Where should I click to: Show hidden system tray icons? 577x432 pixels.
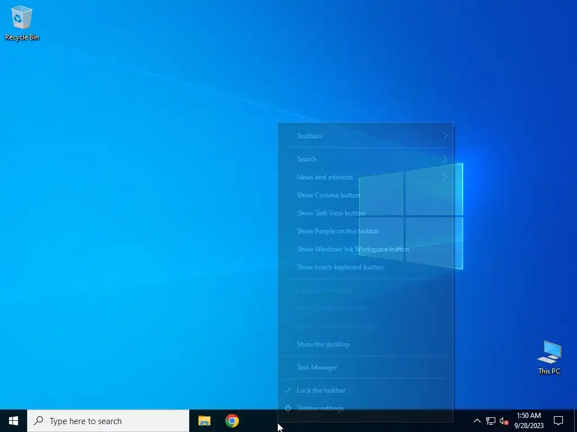point(477,421)
